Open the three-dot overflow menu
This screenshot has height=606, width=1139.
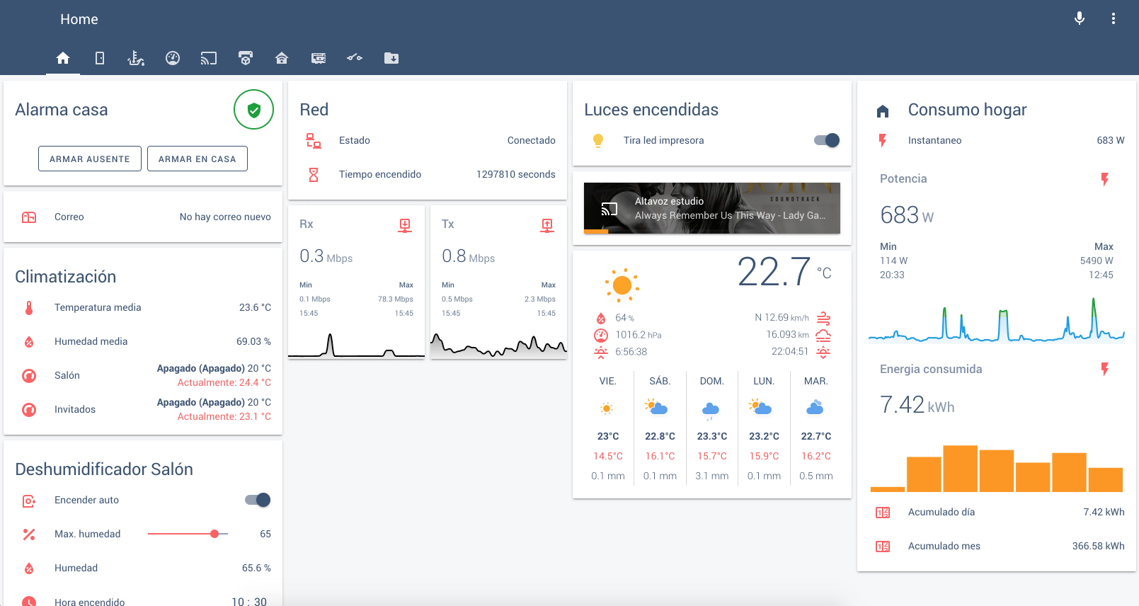[x=1114, y=18]
